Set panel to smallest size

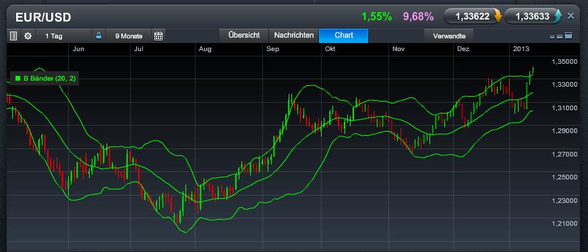(x=552, y=37)
